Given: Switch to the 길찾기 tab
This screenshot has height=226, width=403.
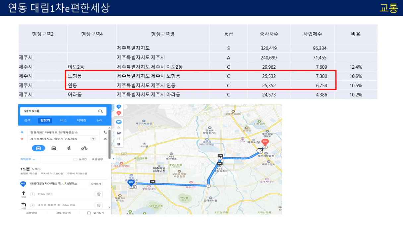Looking at the screenshot, I should click(45, 121).
